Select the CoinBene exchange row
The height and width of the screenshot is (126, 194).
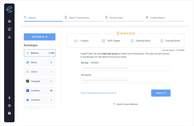(40, 100)
